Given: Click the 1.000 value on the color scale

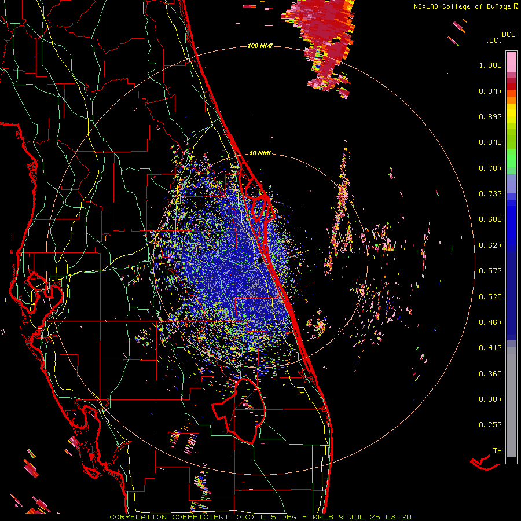Looking at the screenshot, I should [490, 65].
